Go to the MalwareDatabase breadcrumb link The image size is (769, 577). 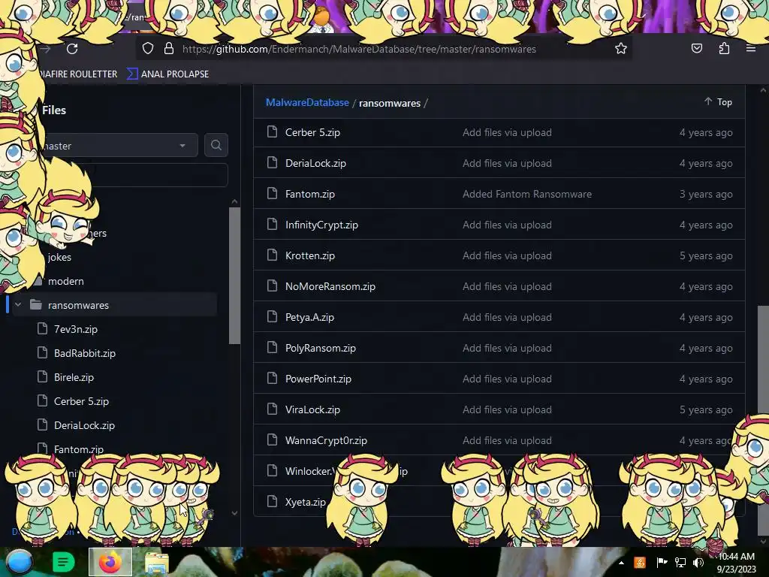307,102
